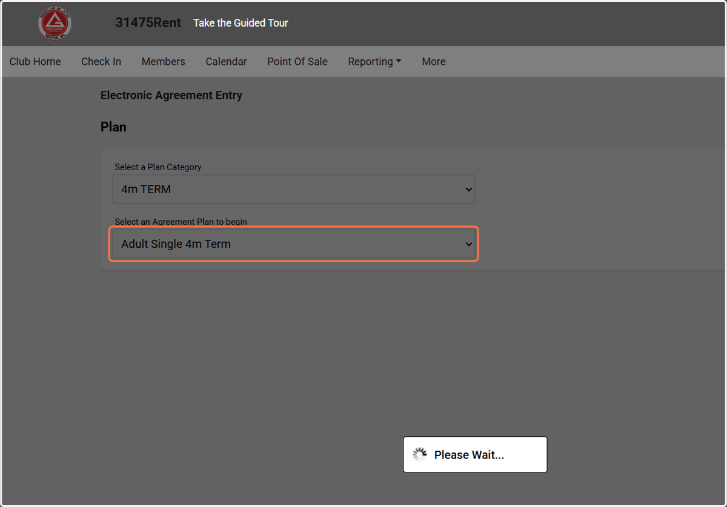Click the Plan section heading

(113, 127)
